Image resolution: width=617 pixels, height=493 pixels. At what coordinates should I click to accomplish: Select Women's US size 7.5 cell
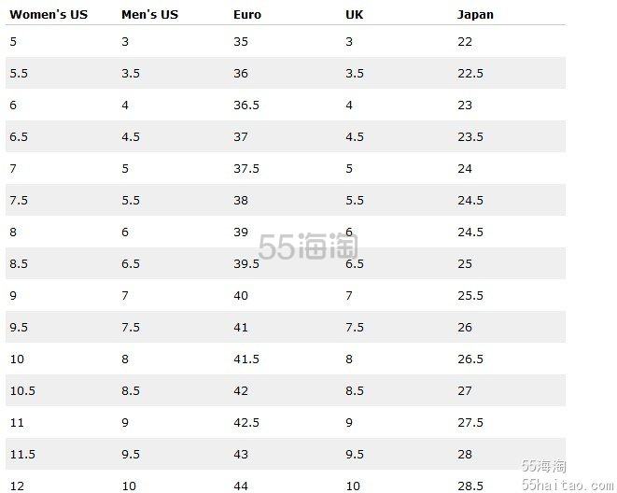click(x=19, y=200)
